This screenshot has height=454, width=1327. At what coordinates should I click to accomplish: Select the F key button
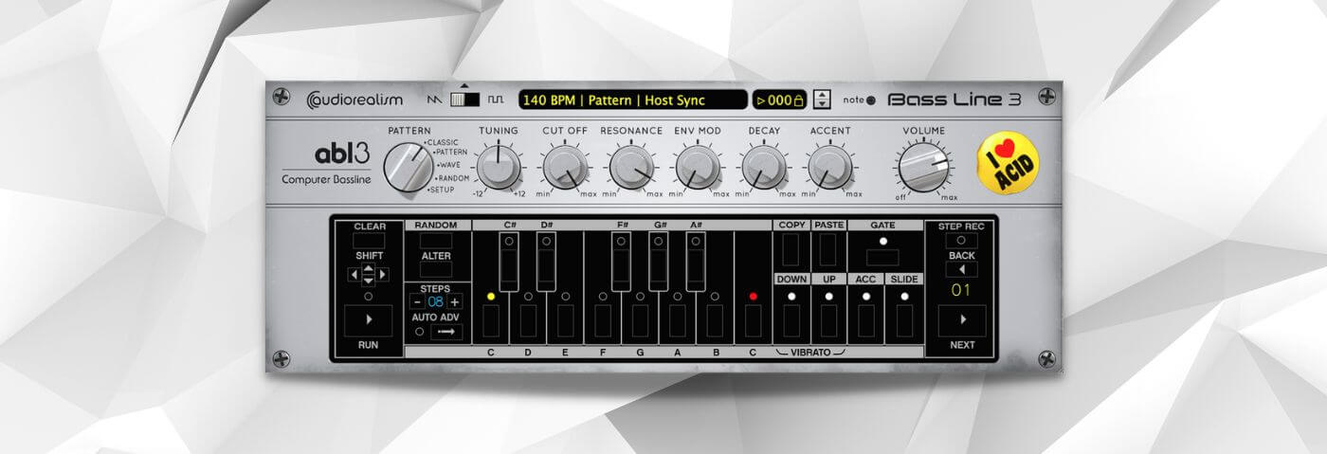click(x=603, y=320)
